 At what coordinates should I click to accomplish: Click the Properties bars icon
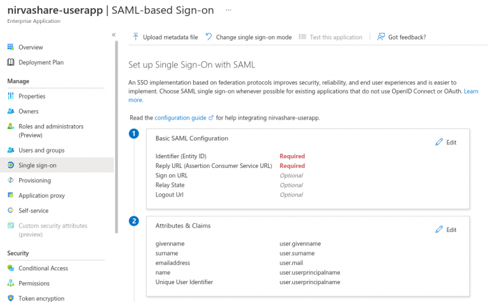pyautogui.click(x=11, y=96)
